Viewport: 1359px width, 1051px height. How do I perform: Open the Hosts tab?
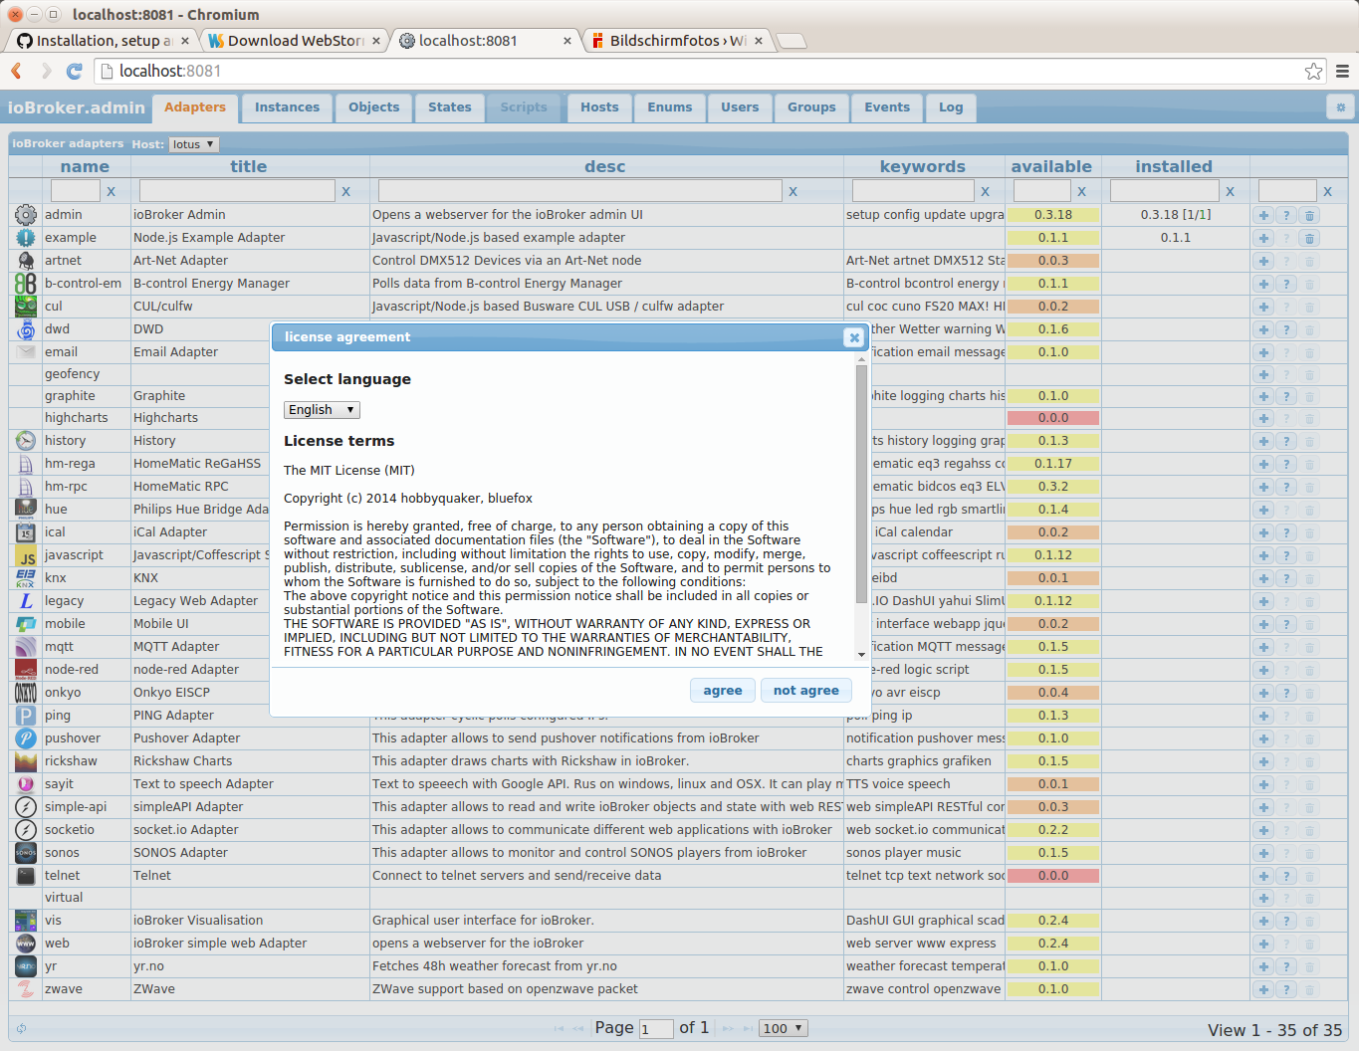point(599,107)
